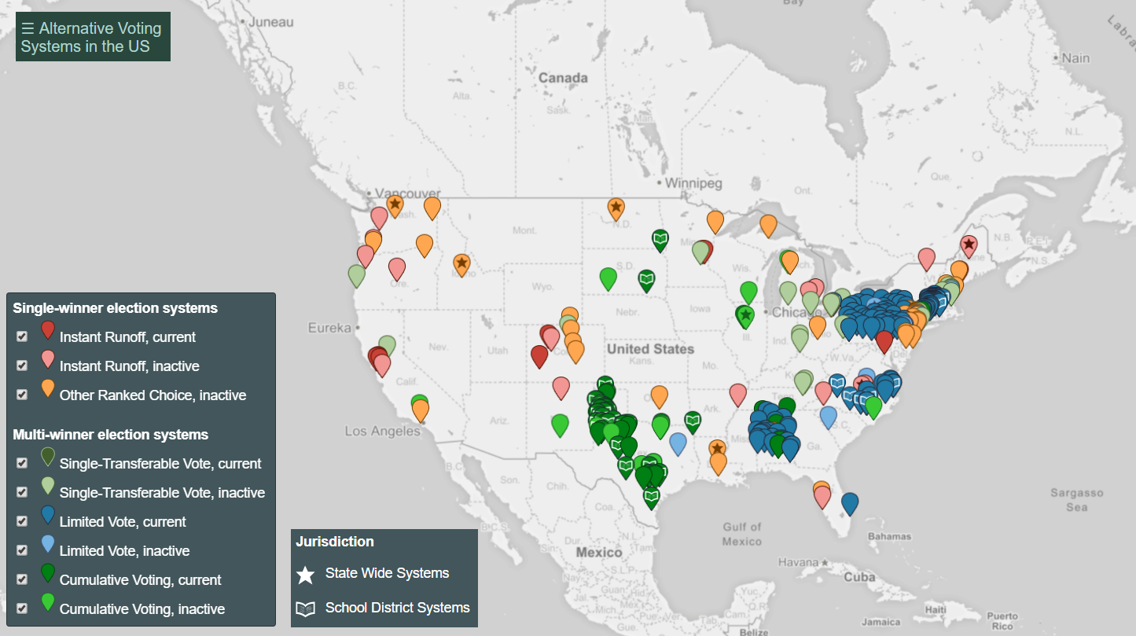Open the hamburger menu in the title bar
The image size is (1136, 636).
coord(27,28)
